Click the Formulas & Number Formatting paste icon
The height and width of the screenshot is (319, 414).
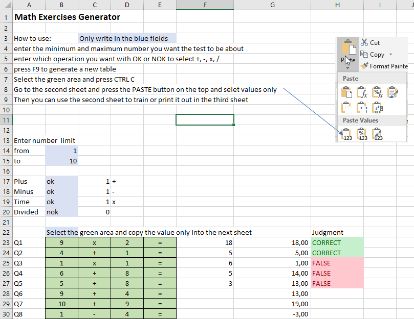point(377,92)
